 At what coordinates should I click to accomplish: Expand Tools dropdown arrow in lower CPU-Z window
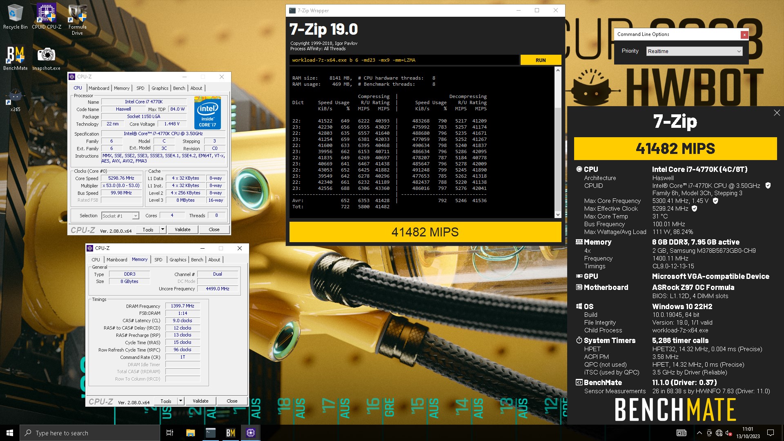tap(180, 401)
